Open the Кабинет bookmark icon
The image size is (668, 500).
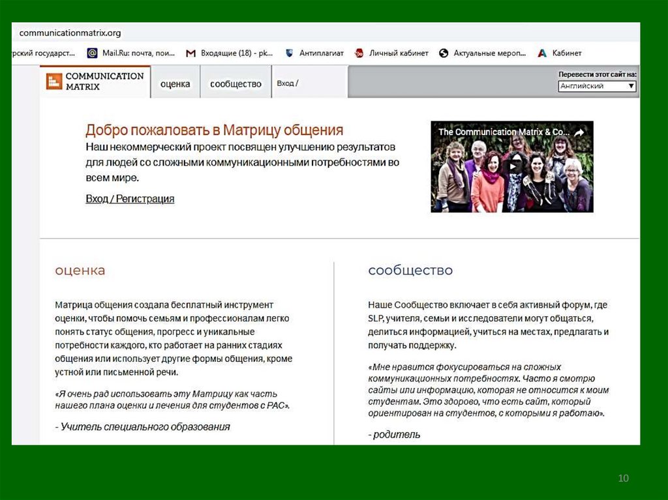542,53
